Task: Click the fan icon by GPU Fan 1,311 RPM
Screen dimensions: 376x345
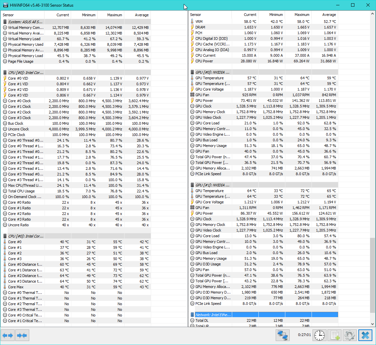Action: (x=192, y=208)
